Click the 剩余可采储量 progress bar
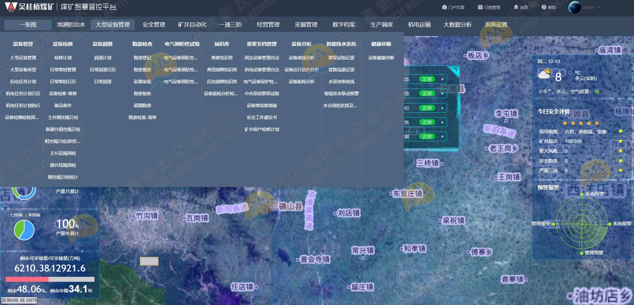The height and width of the screenshot is (305, 634). point(50,279)
